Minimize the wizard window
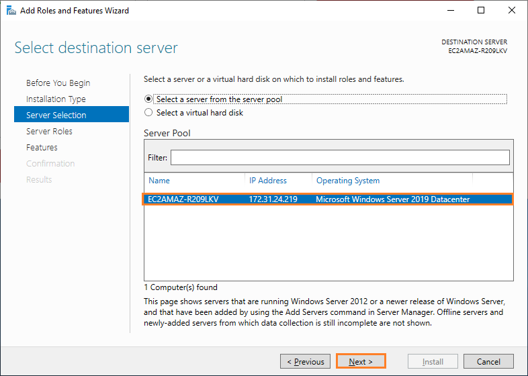The height and width of the screenshot is (376, 528). [x=451, y=11]
